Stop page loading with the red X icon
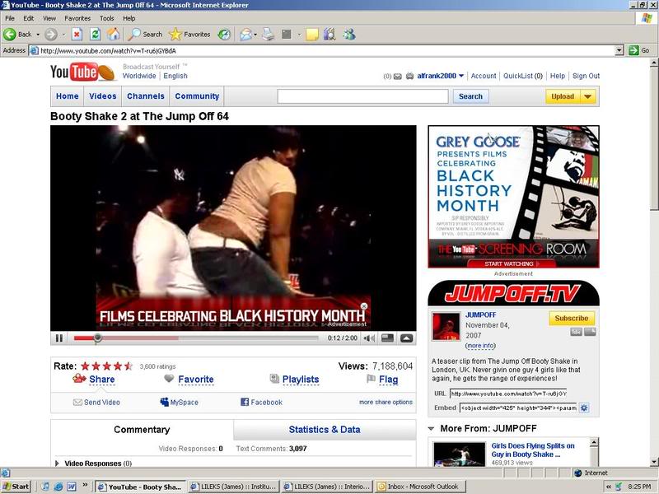Screen dimensions: 659x494 (77, 35)
